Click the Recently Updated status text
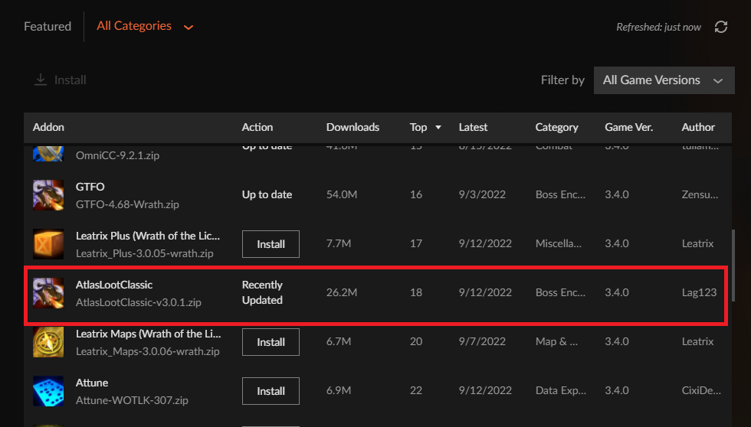The image size is (751, 427). coord(262,292)
